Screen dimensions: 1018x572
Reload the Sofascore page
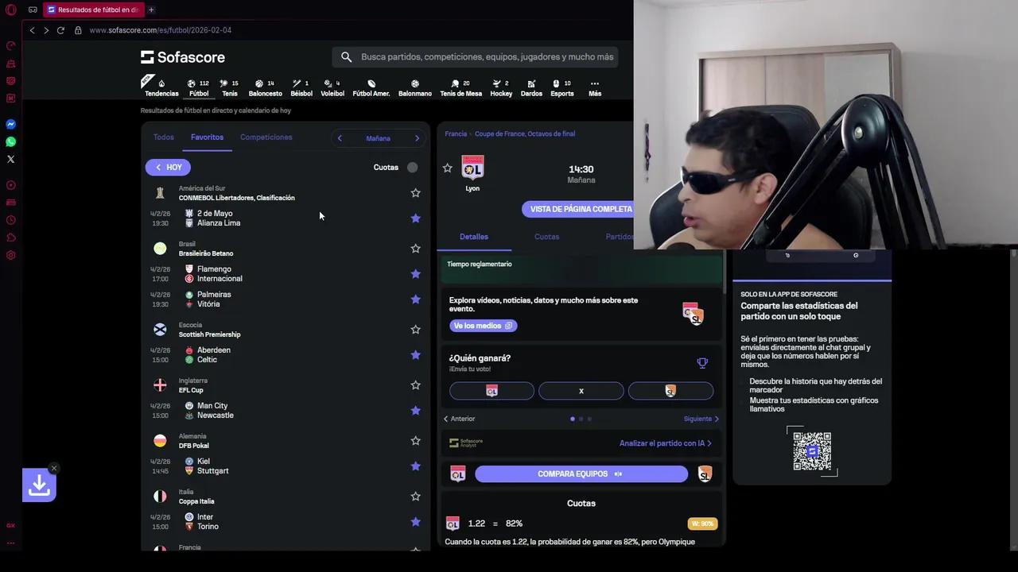tap(60, 30)
